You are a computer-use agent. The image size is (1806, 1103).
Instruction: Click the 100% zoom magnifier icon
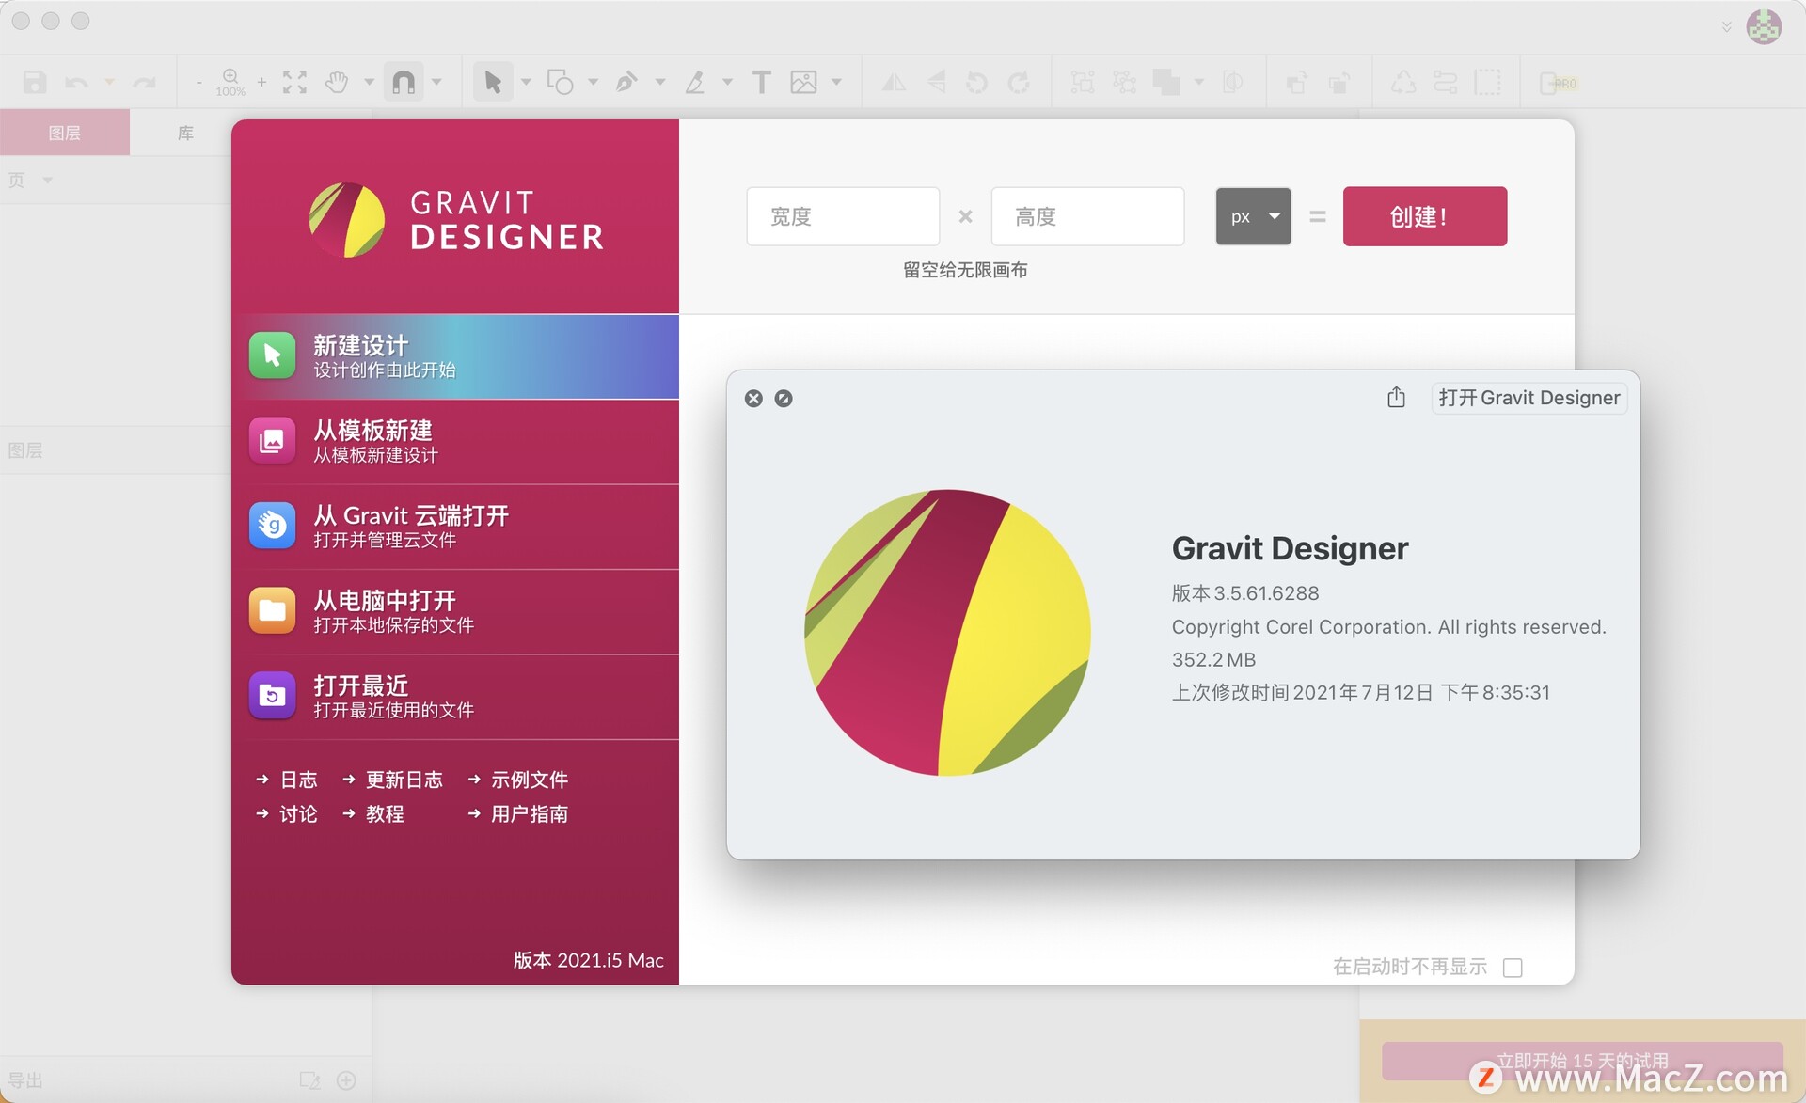point(230,82)
